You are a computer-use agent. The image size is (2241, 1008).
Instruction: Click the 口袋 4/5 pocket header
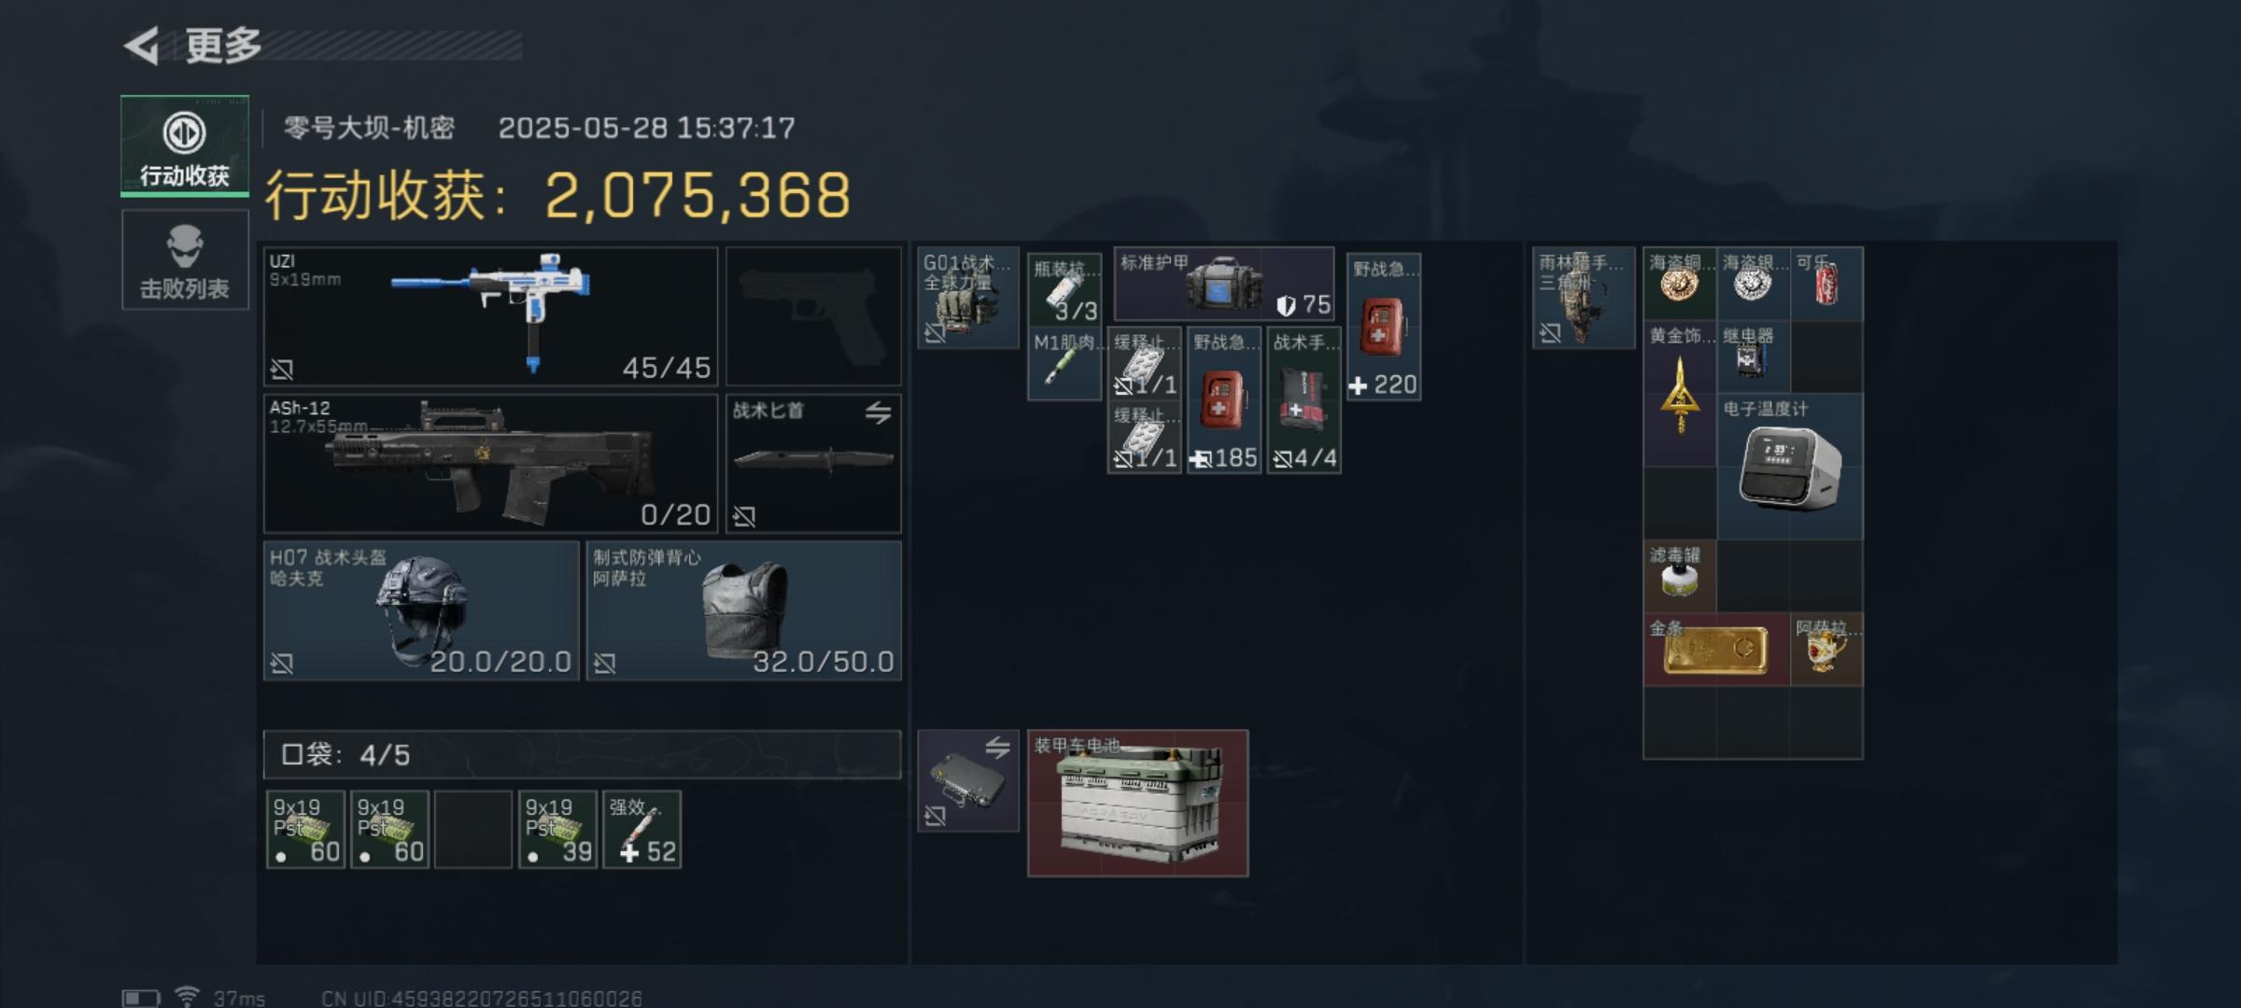pyautogui.click(x=583, y=754)
